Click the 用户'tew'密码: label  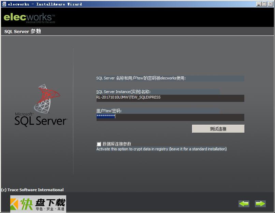[109, 111]
